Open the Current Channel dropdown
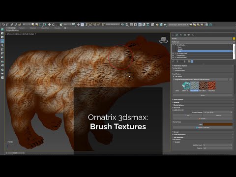This screenshot has height=177, width=236. (x=218, y=112)
